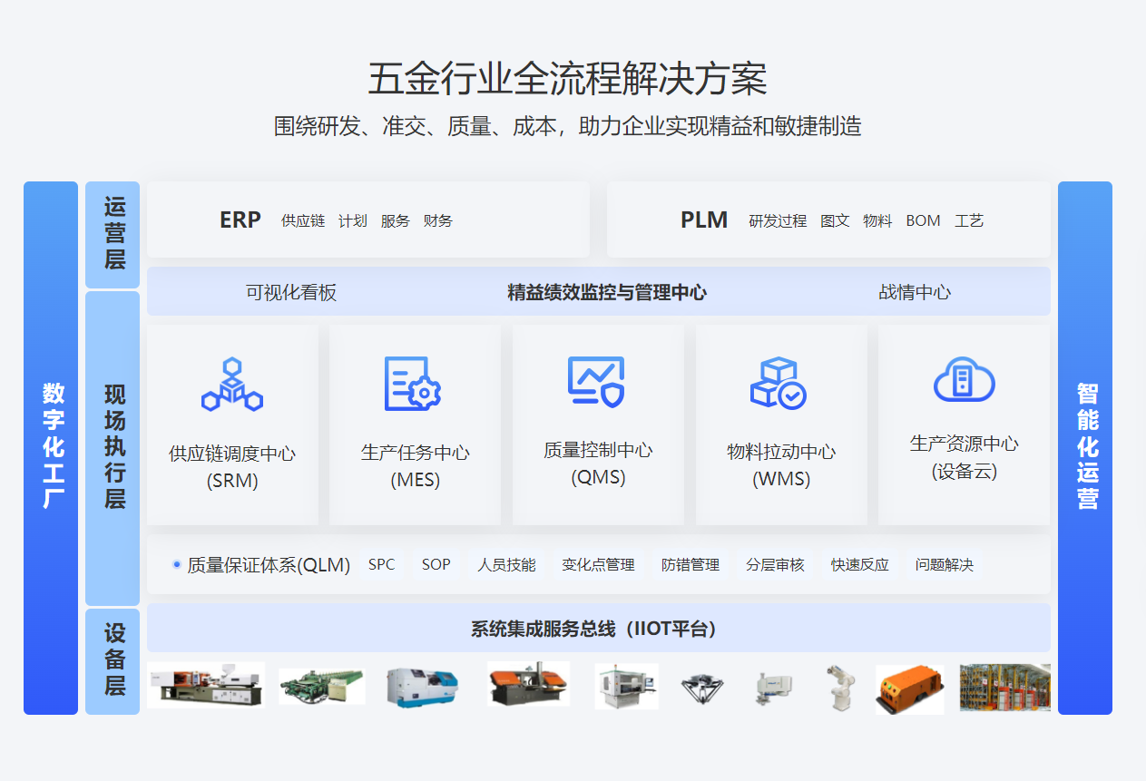Select the white robotic arm image

838,687
